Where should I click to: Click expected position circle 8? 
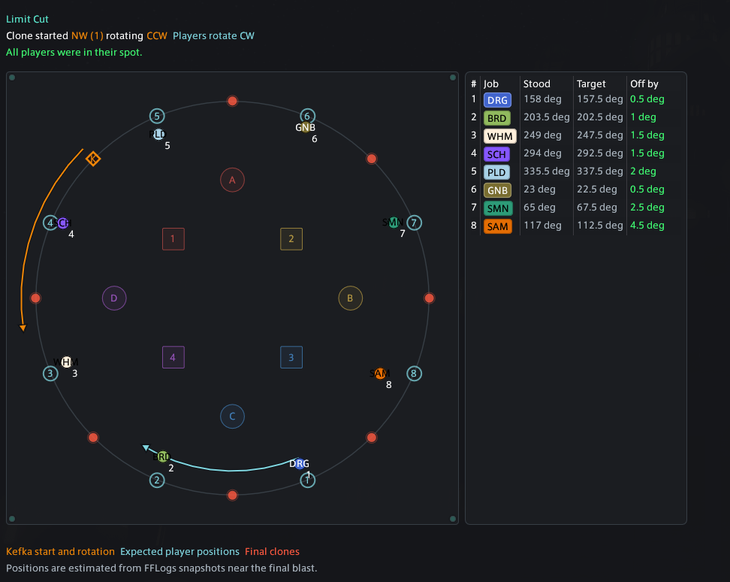click(x=414, y=373)
